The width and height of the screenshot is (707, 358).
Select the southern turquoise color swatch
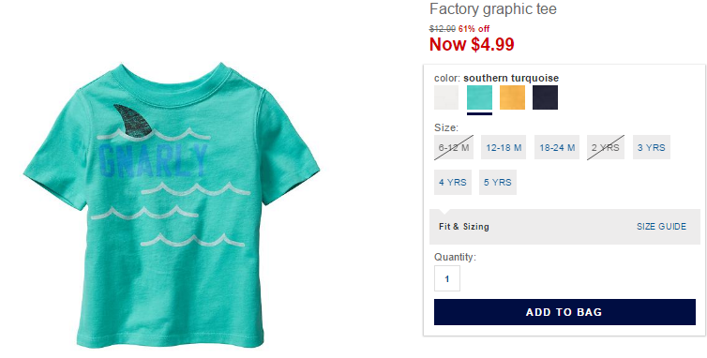pos(479,97)
